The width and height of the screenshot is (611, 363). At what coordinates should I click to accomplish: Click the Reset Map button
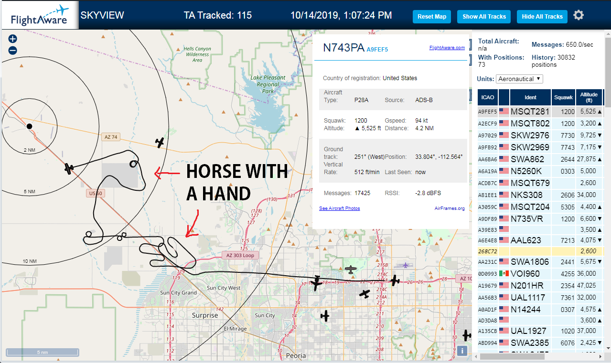[432, 17]
